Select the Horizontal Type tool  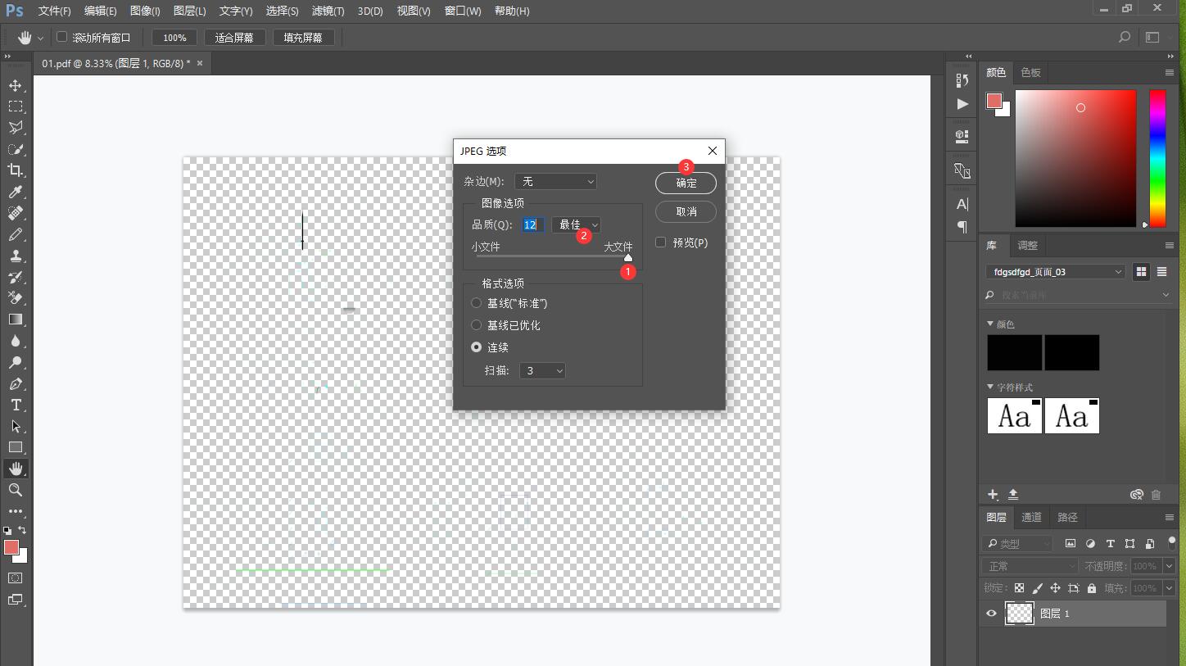16,405
